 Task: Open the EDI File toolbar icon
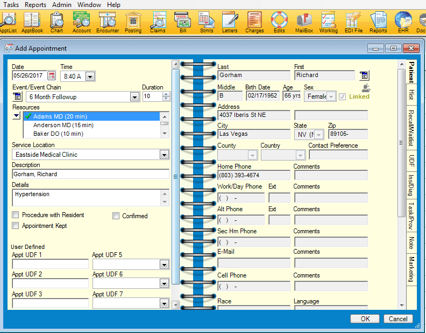tap(353, 22)
